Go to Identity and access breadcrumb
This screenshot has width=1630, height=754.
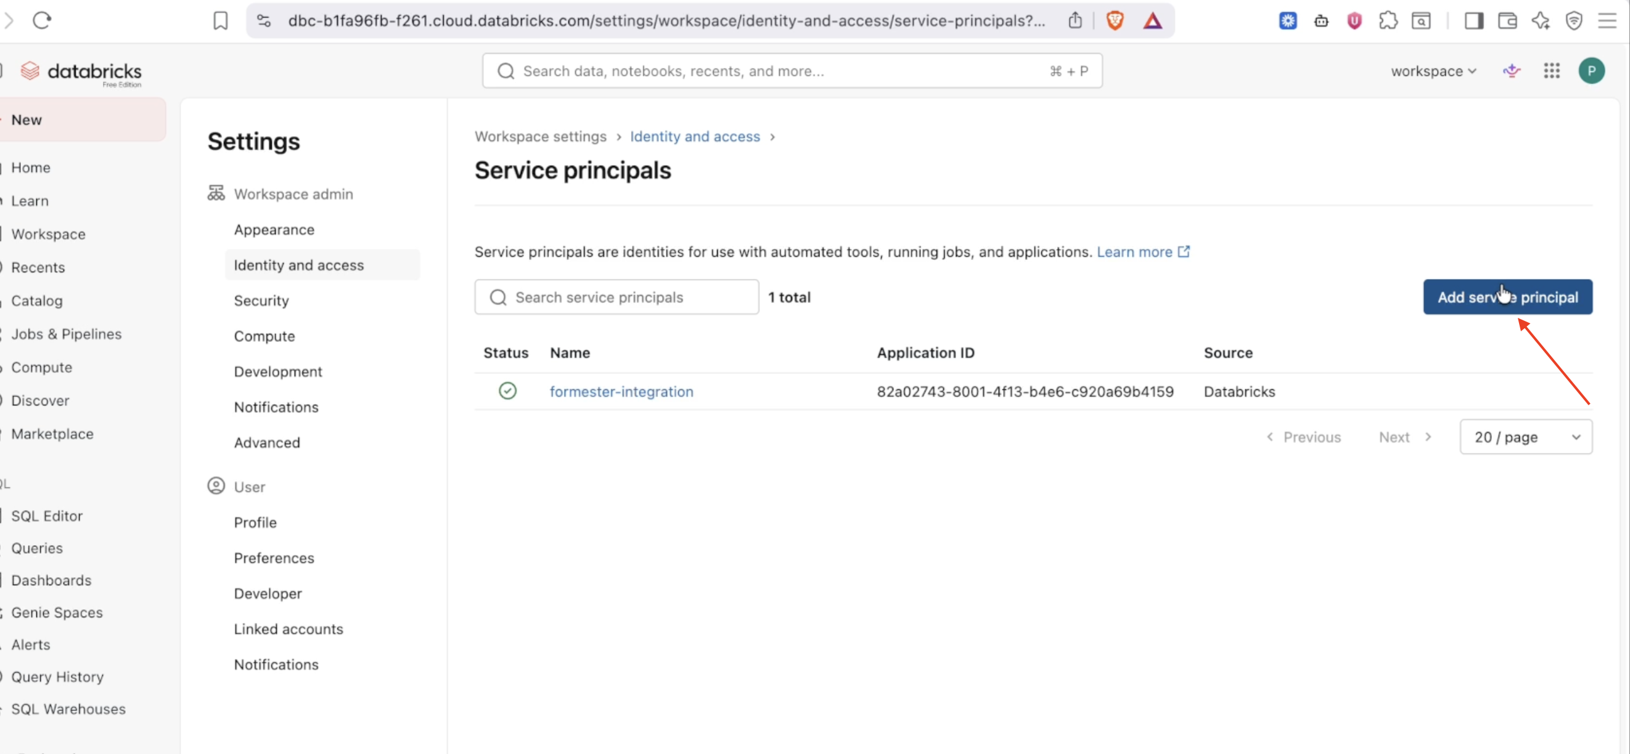point(695,136)
